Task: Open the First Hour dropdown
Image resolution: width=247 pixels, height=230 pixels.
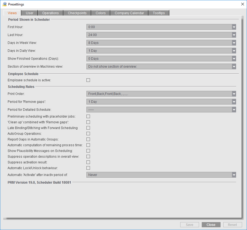Action: pos(161,27)
